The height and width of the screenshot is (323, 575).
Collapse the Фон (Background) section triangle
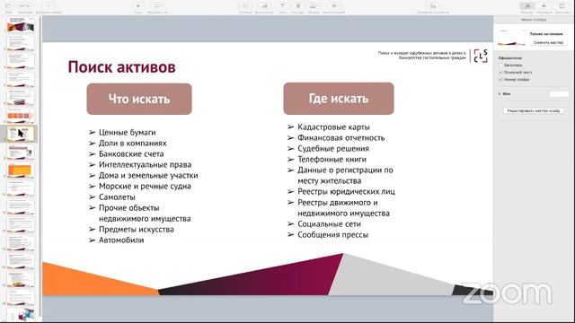pyautogui.click(x=500, y=93)
